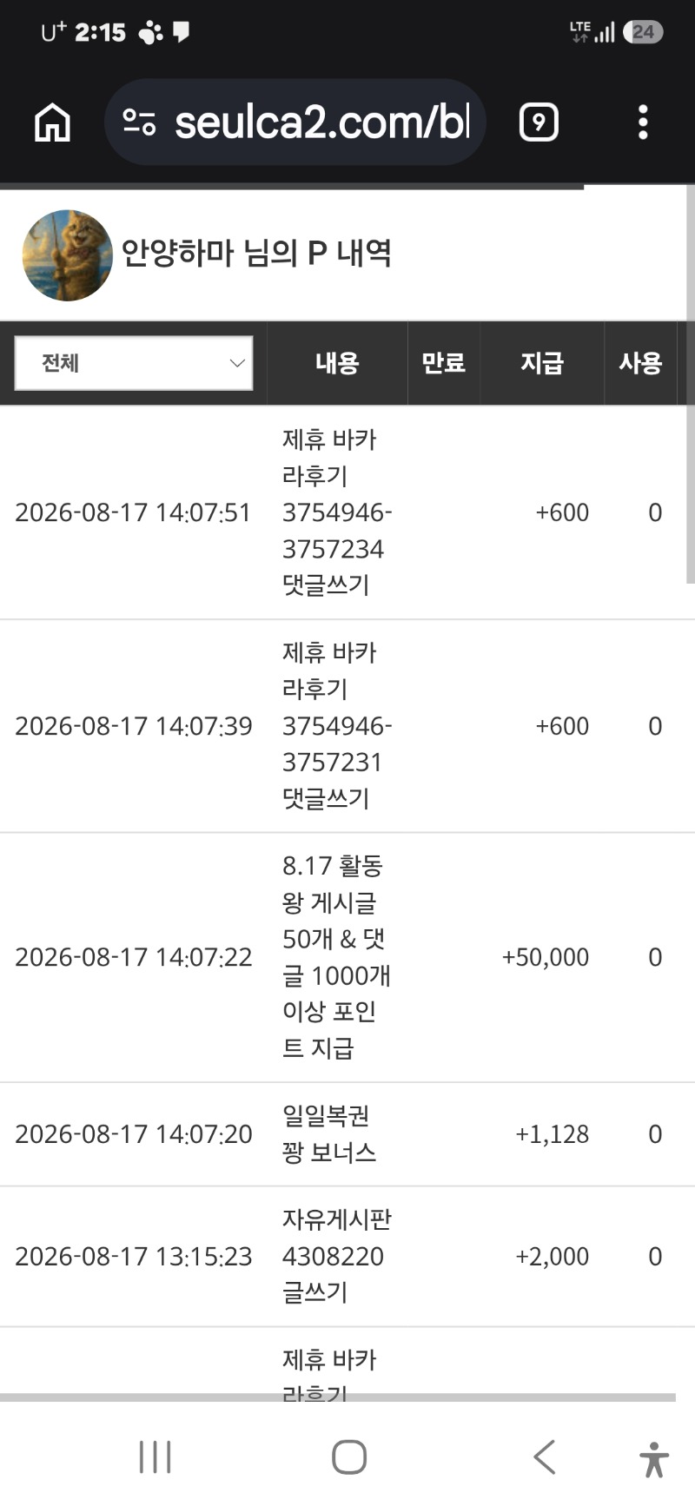Screen dimensions: 695x1506
Task: Tap the Android home navigation button
Action: pyautogui.click(x=349, y=1456)
